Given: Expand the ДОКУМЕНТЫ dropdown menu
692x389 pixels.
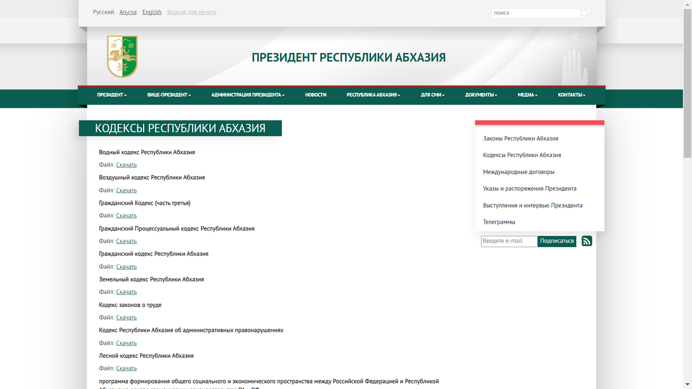Looking at the screenshot, I should coord(482,95).
